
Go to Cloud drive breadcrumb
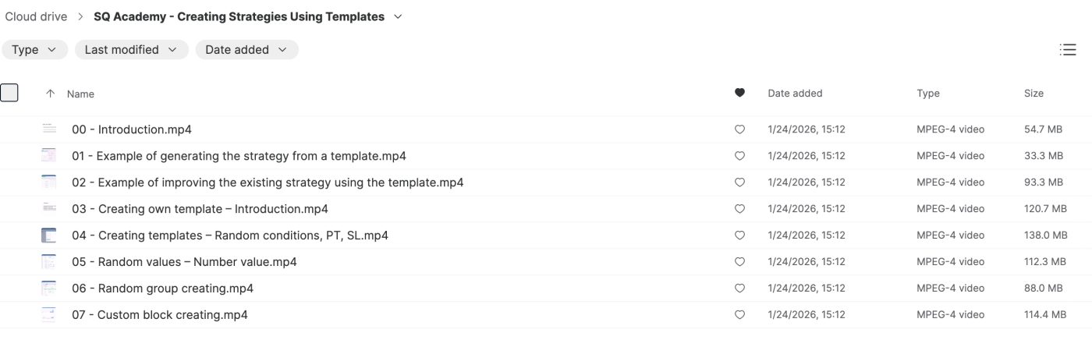coord(36,16)
